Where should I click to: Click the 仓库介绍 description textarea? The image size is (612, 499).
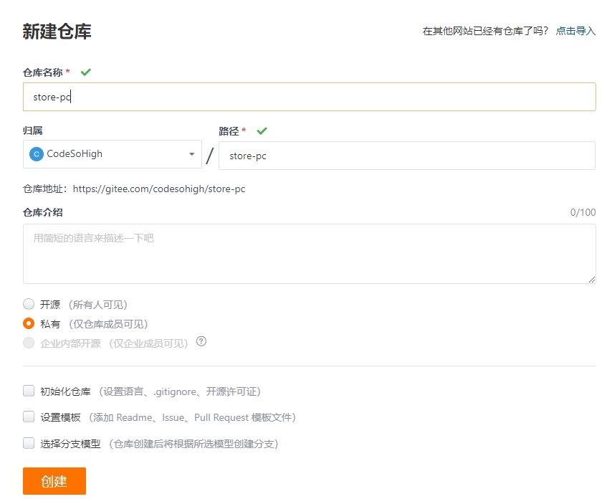pyautogui.click(x=309, y=253)
